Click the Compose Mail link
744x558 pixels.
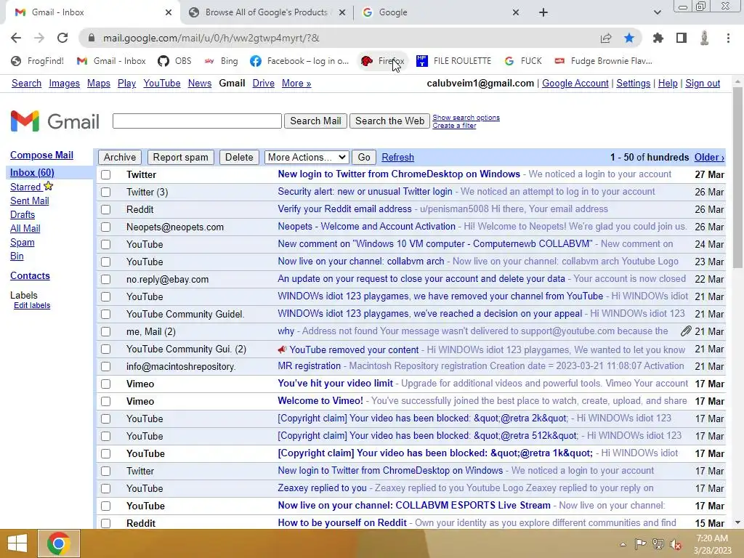click(x=41, y=155)
